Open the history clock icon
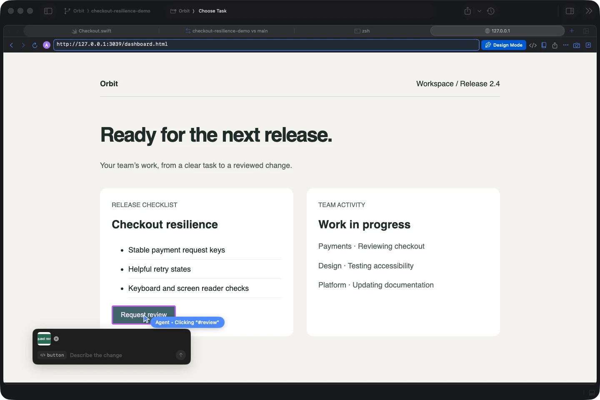The image size is (600, 400). (x=491, y=11)
